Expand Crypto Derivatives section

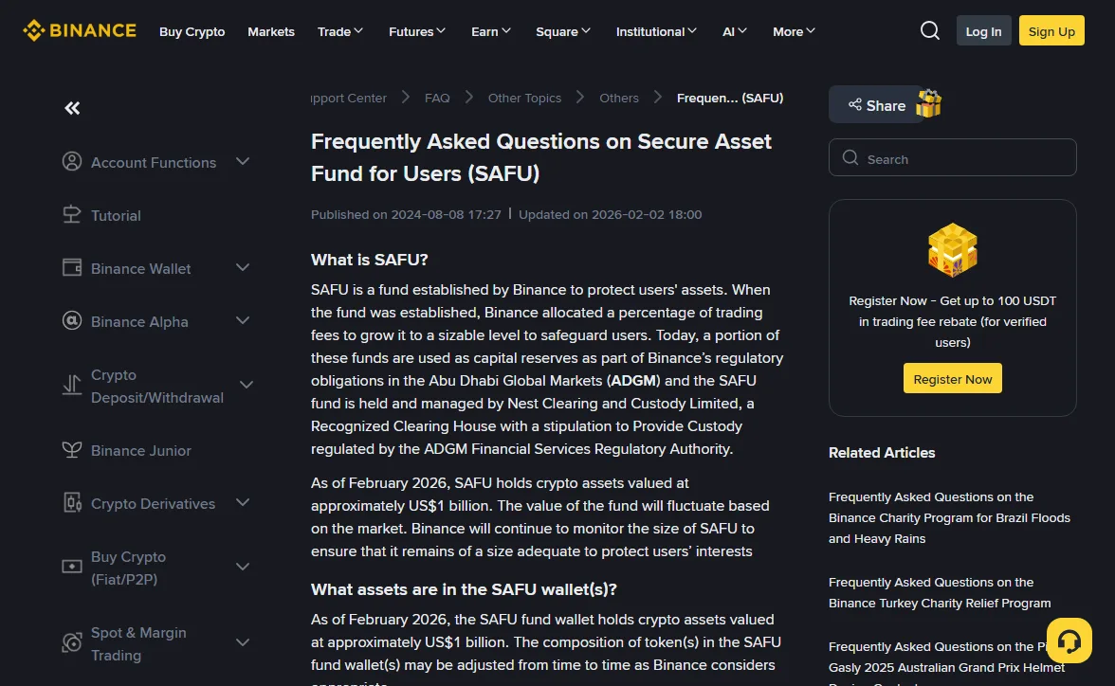(x=243, y=502)
